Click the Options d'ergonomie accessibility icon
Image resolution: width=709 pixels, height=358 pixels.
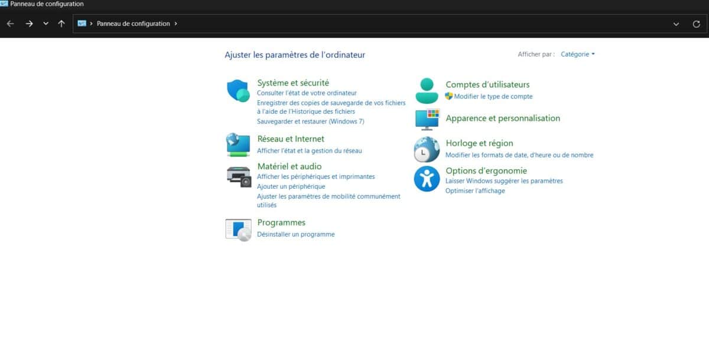[427, 179]
